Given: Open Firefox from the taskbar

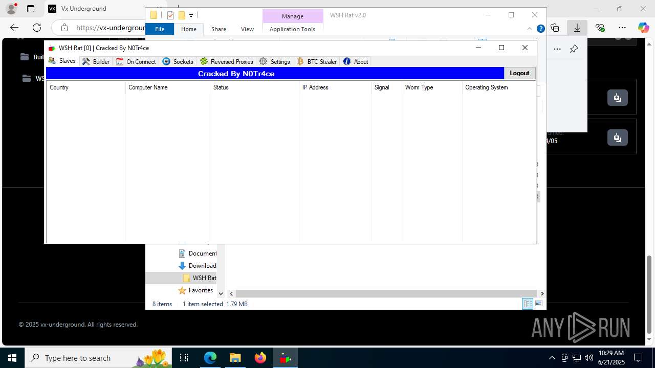Looking at the screenshot, I should [260, 358].
